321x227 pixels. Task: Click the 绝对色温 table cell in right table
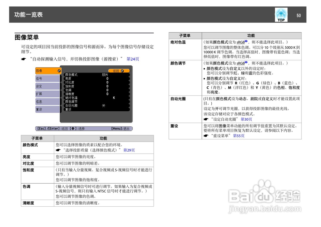point(185,49)
